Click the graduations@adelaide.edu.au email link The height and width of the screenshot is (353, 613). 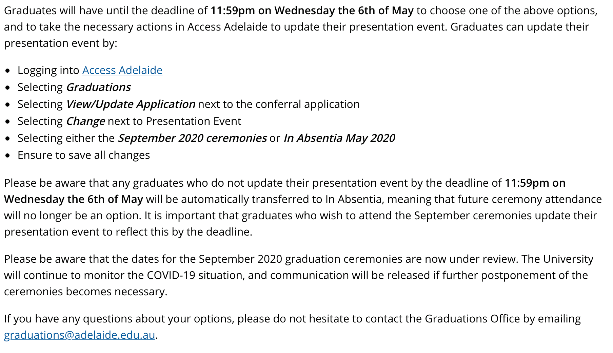(x=79, y=335)
